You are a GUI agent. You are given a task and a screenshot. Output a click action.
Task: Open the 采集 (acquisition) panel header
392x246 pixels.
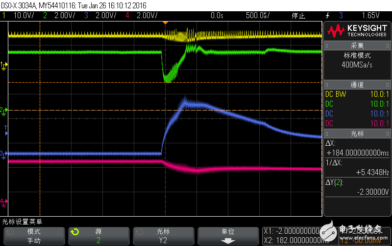pos(357,45)
